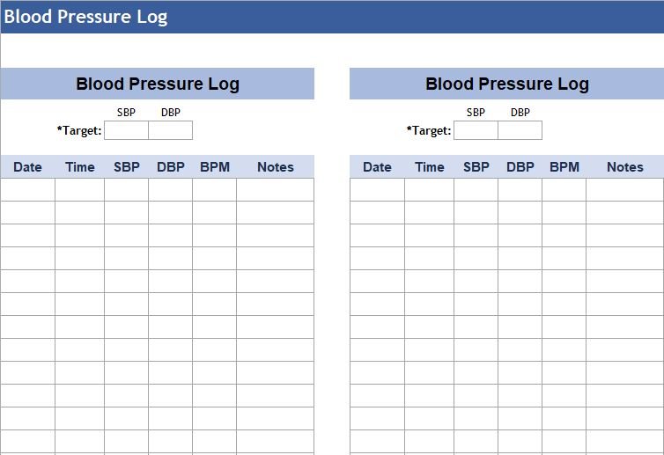Image resolution: width=664 pixels, height=455 pixels.
Task: Click the right table SBP column header
Action: pos(476,166)
